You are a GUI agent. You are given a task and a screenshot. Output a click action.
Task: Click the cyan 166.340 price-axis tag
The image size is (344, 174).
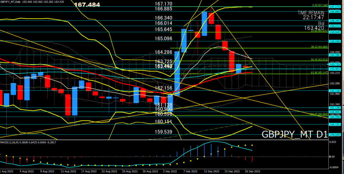[x=335, y=21]
